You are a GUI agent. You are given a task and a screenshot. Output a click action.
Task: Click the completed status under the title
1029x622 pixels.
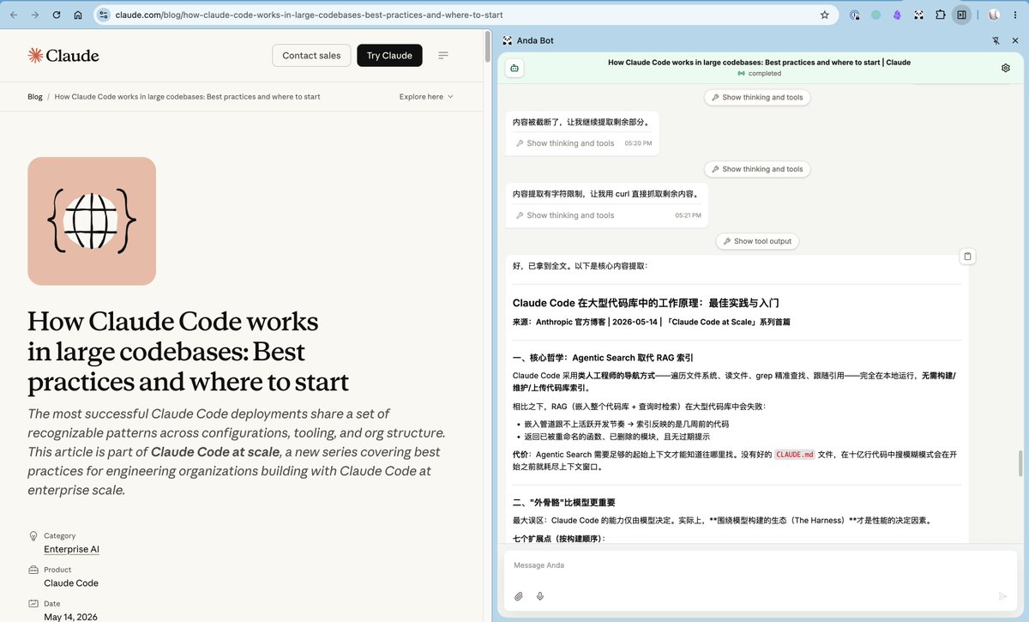coord(759,74)
